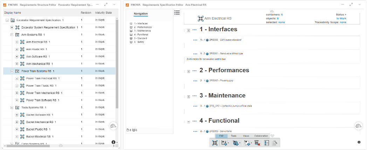Image resolution: width=367 pixels, height=150 pixels.
Task: Select the Bucket Electrical RS row
Action: pos(59,136)
